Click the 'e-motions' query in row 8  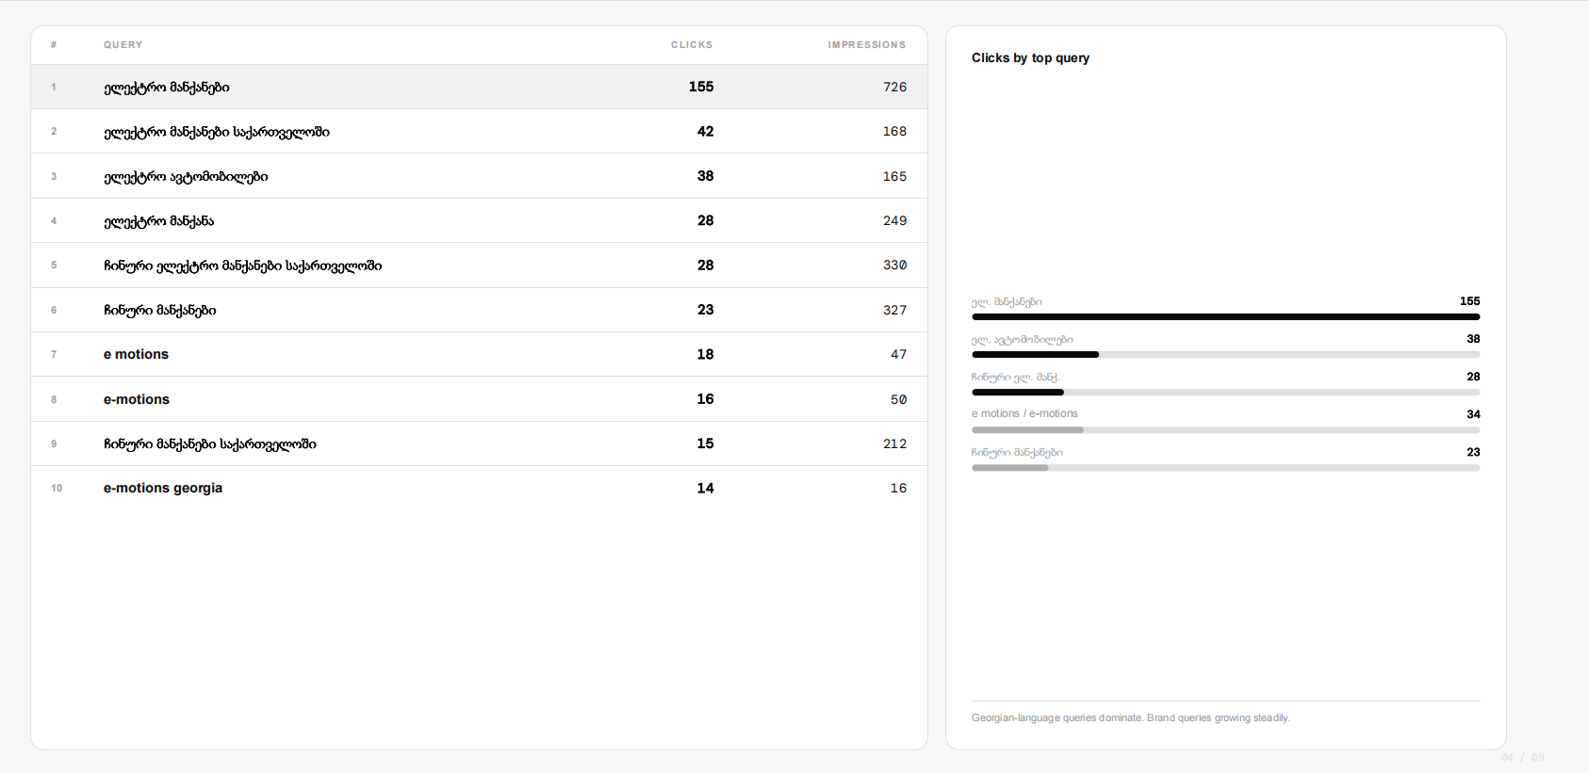[137, 399]
